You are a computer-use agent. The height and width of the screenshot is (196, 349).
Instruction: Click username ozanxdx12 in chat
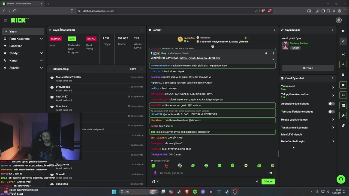[x=157, y=71]
